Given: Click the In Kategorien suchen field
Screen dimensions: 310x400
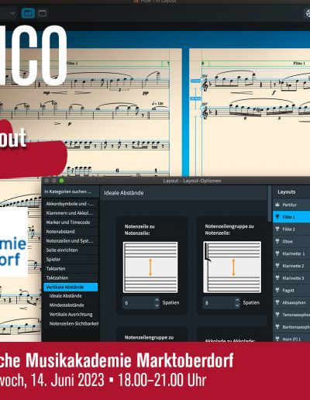Looking at the screenshot, I should pyautogui.click(x=71, y=191).
